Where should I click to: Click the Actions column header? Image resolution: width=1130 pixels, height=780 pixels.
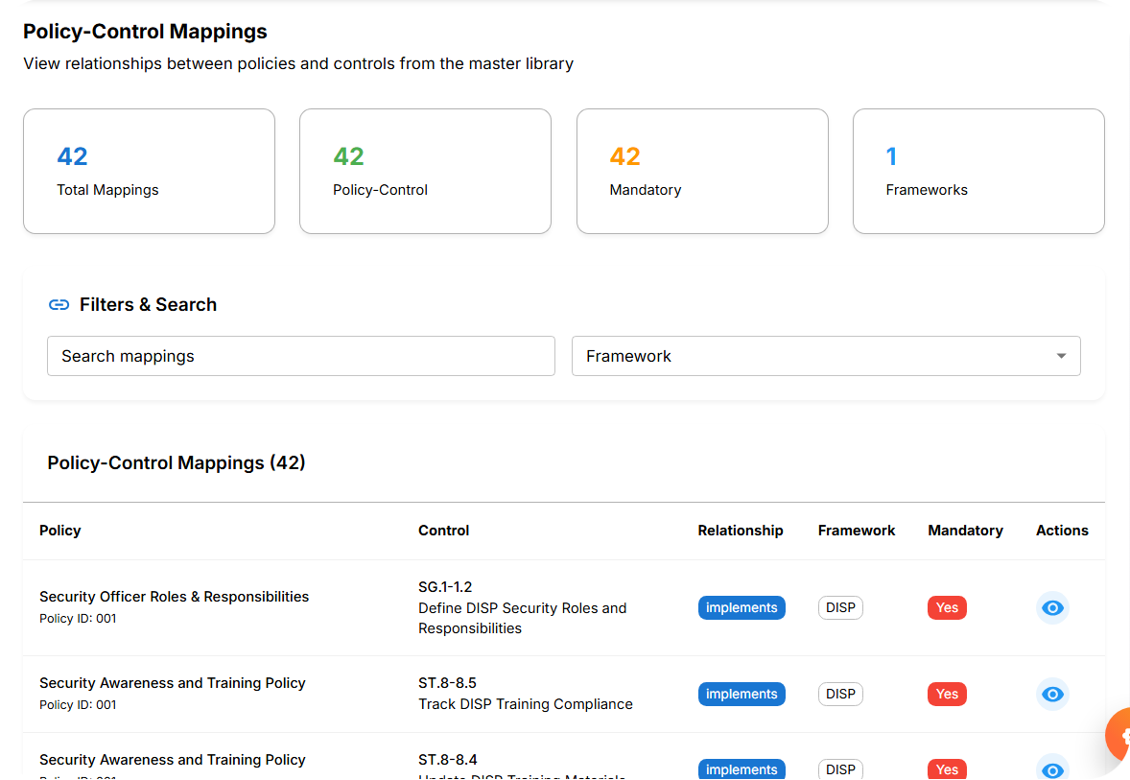pyautogui.click(x=1062, y=531)
